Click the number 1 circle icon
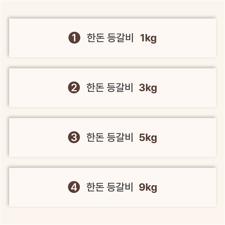The height and width of the screenshot is (225, 225). tap(74, 38)
